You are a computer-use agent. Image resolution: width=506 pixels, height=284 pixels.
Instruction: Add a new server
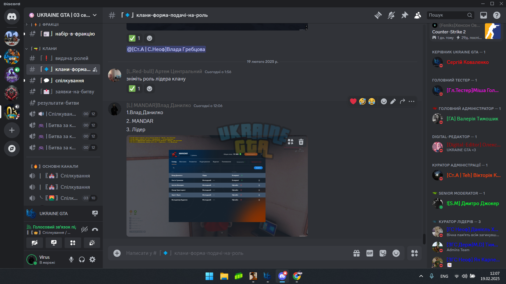12,130
